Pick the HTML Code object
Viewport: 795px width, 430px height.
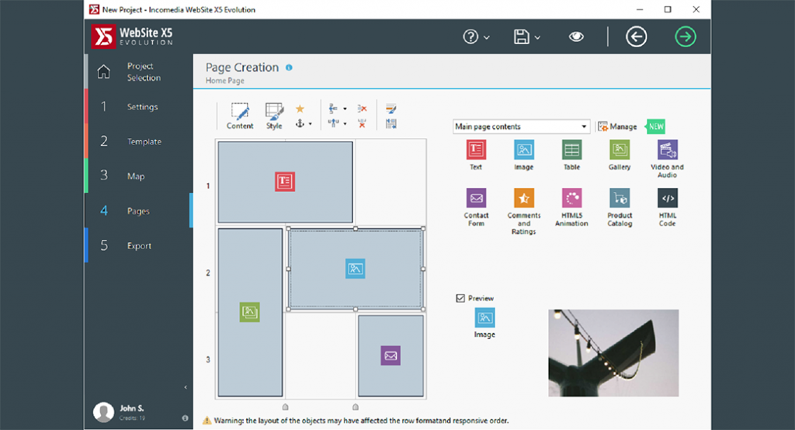(667, 198)
